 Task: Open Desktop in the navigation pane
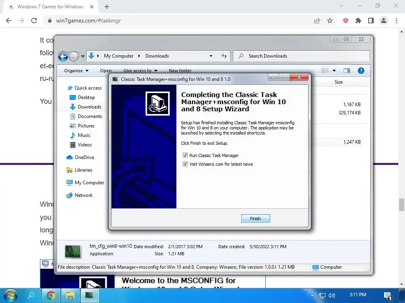[x=82, y=97]
